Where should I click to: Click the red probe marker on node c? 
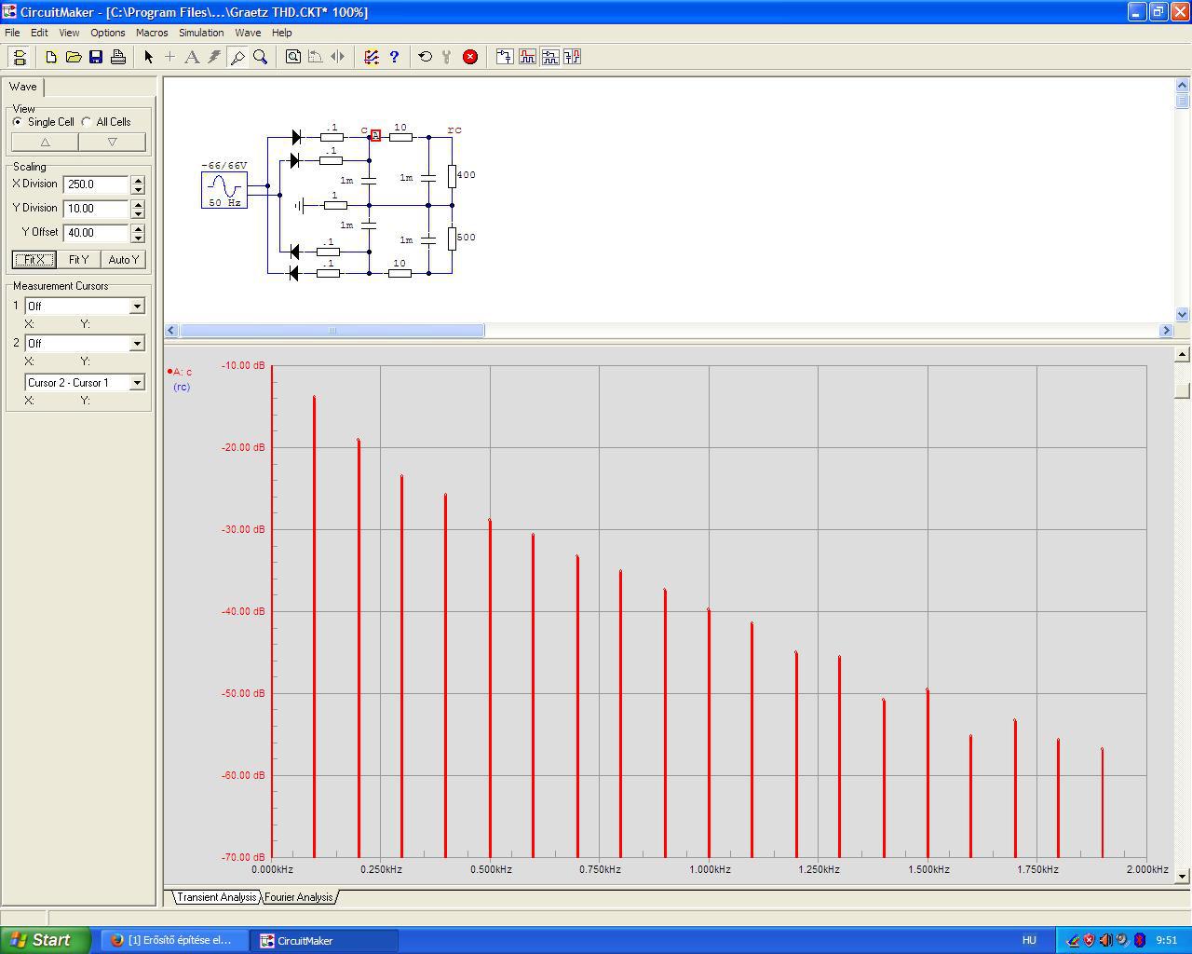point(375,136)
